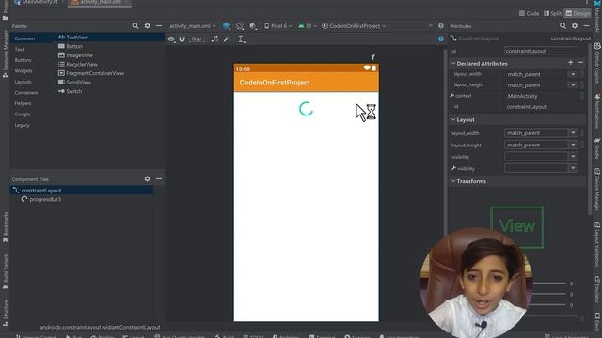Open Layout section layout_width dropdown
Viewport: 602px width, 338px height.
(x=573, y=133)
